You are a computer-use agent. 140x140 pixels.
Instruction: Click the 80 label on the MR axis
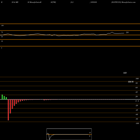pyautogui.click(x=137, y=83)
